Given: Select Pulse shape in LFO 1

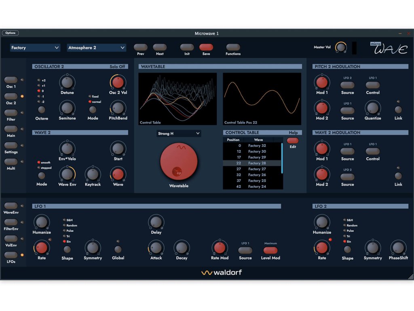Looking at the screenshot, I should tap(64, 230).
